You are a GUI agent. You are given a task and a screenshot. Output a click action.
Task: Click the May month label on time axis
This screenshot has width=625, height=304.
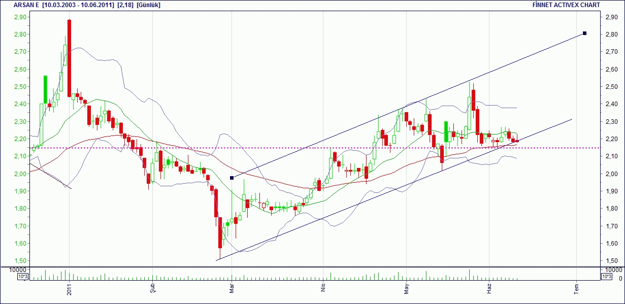tap(406, 289)
